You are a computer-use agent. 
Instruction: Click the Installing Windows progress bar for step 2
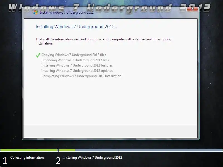[141, 150]
